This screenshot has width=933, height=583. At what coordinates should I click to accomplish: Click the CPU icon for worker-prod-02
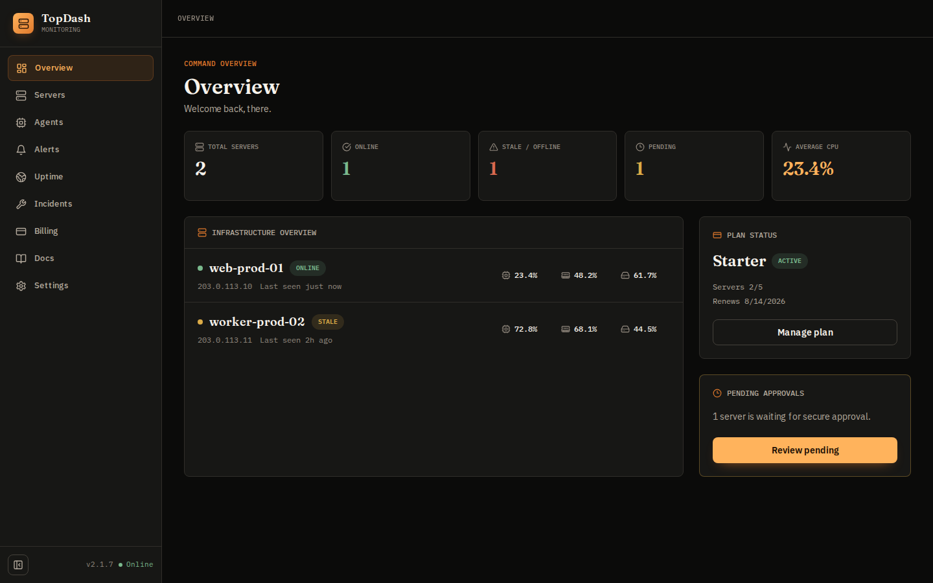click(x=506, y=329)
